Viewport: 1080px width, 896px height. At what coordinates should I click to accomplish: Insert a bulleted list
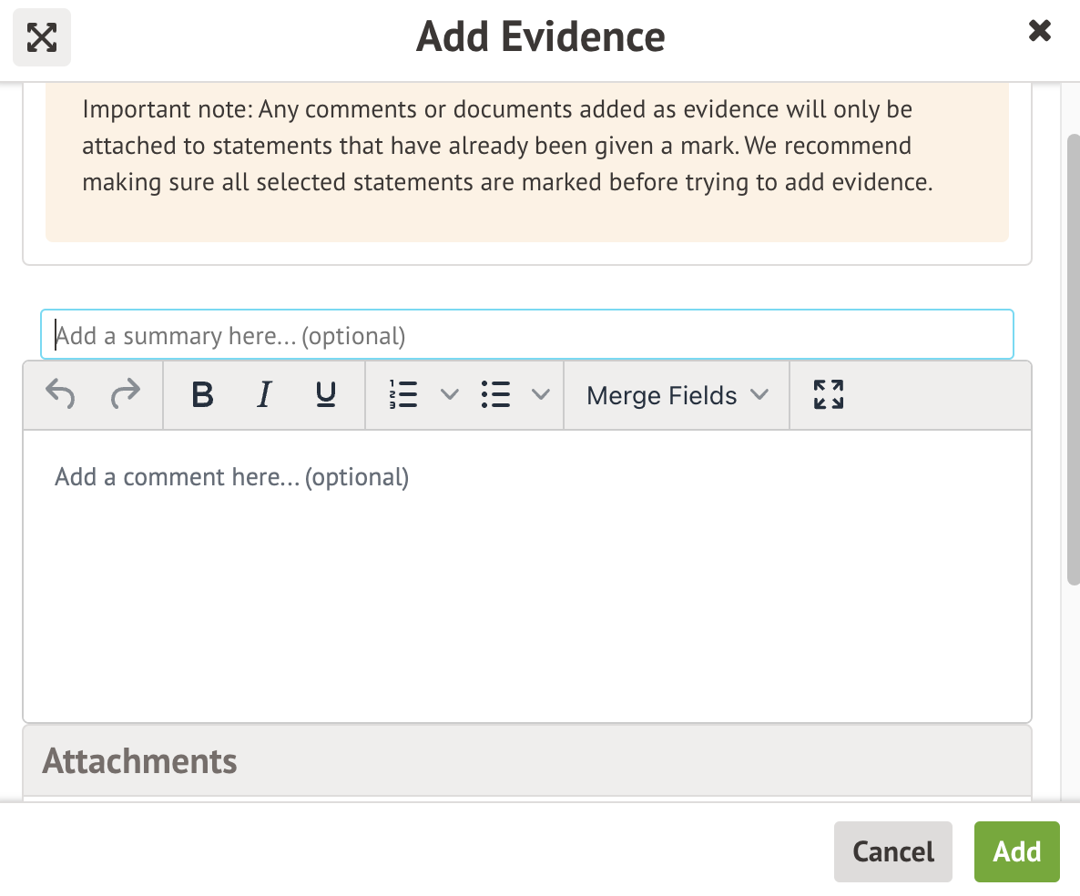495,395
